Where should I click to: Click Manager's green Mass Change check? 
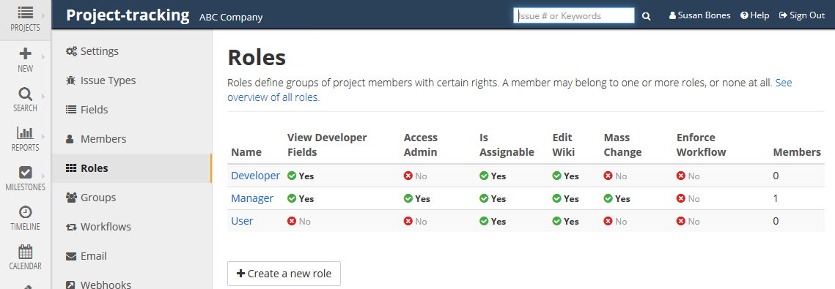tap(608, 198)
